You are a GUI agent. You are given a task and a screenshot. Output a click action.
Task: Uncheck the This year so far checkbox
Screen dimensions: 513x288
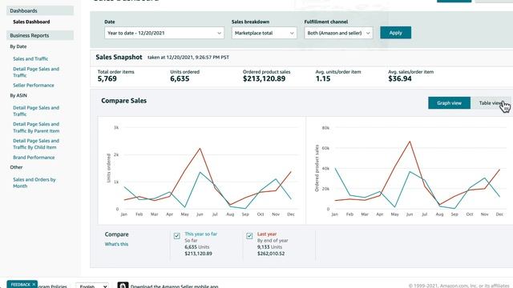click(x=177, y=236)
